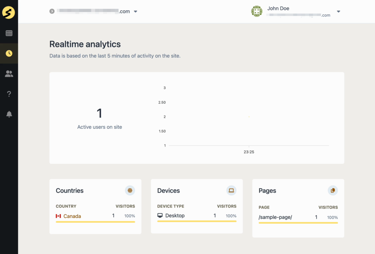Click the globe icon in Countries card

pyautogui.click(x=130, y=190)
